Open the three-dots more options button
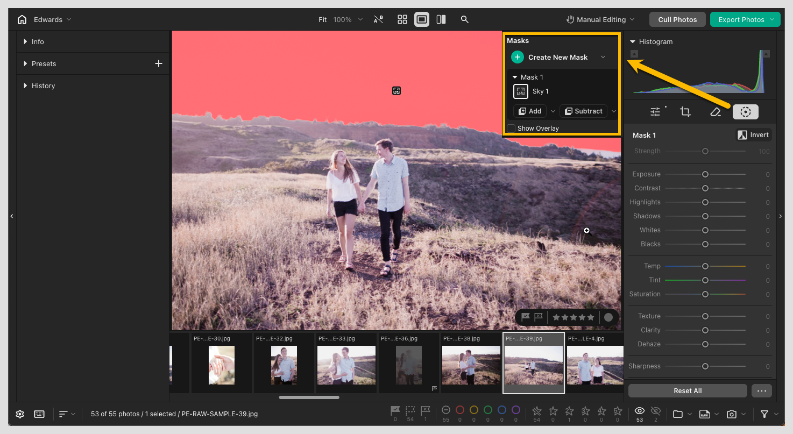Image resolution: width=793 pixels, height=434 pixels. click(x=762, y=391)
